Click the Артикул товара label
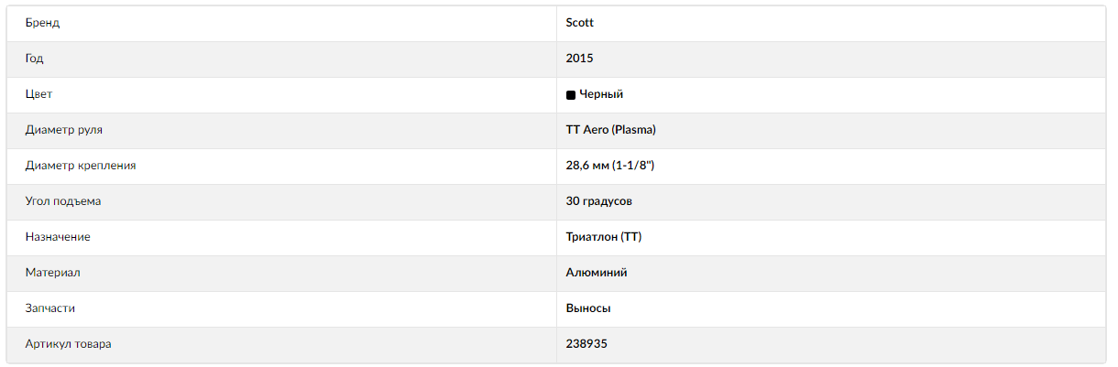The height and width of the screenshot is (367, 1118). pyautogui.click(x=69, y=344)
